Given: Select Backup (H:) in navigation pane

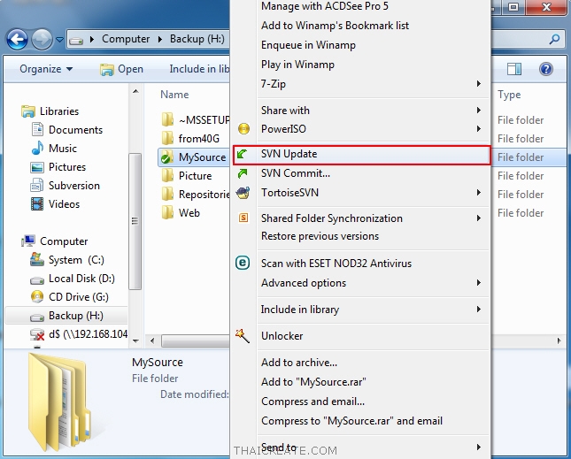Looking at the screenshot, I should [x=66, y=316].
